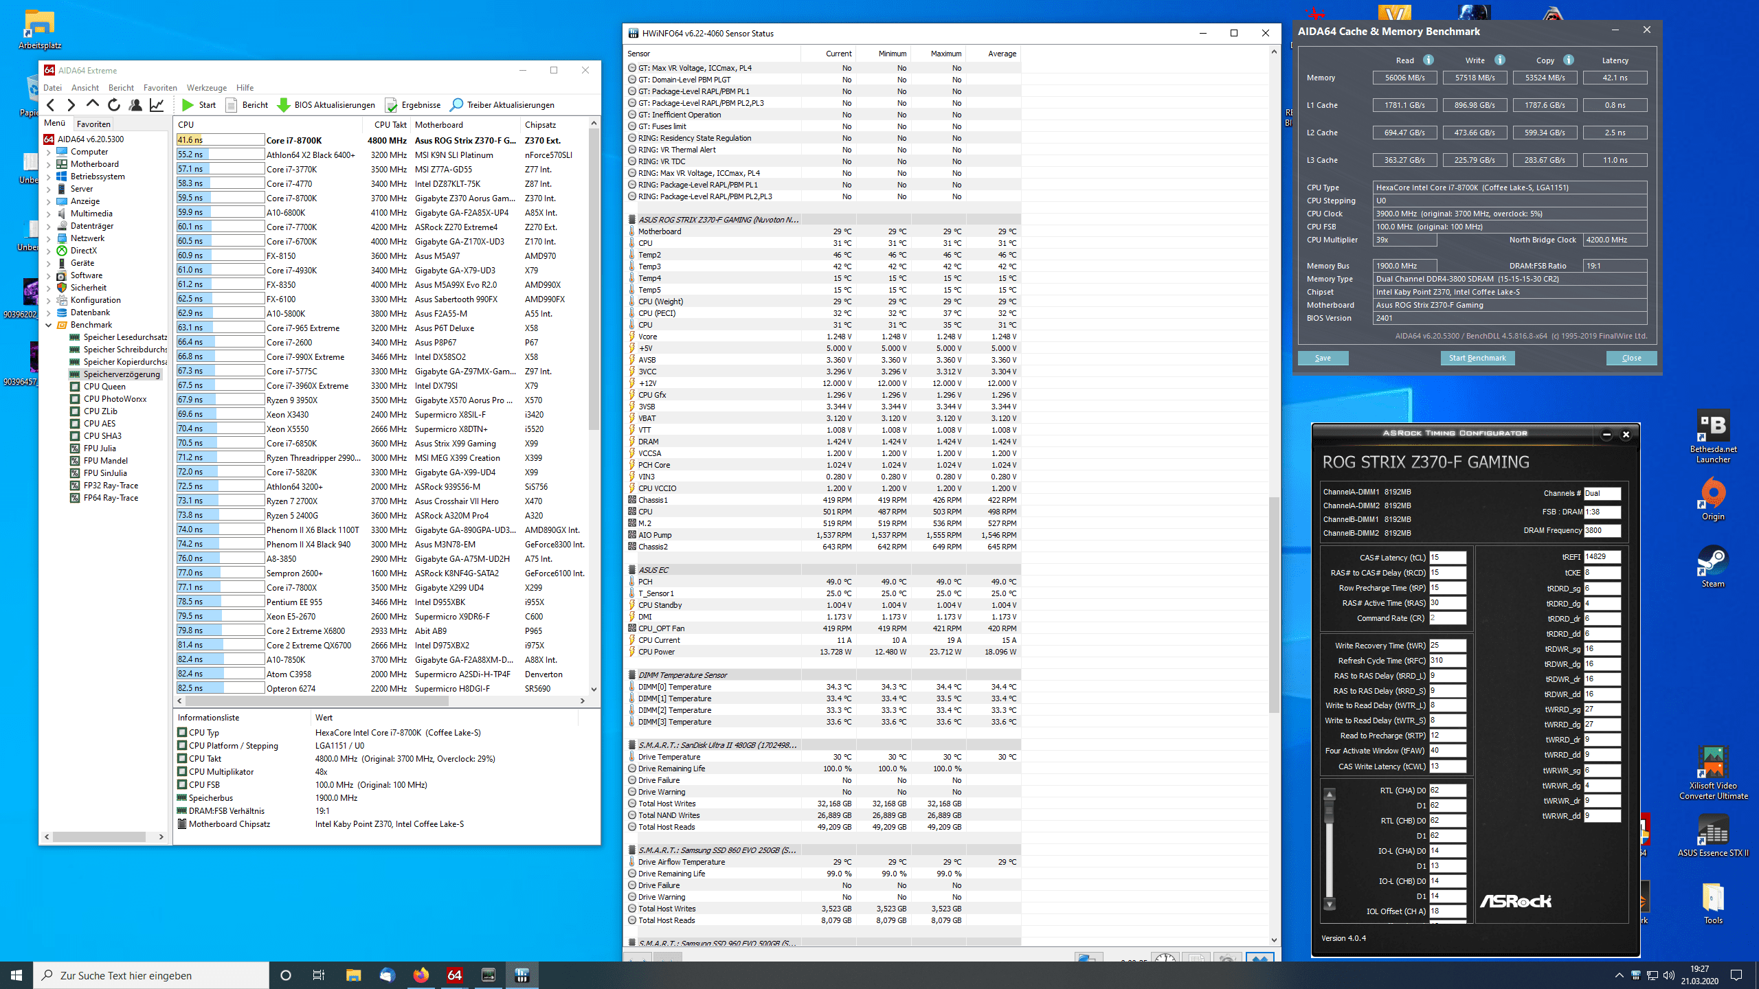This screenshot has height=989, width=1759.
Task: Click the user silhouette icon in AIDA64 toolbar
Action: [135, 104]
